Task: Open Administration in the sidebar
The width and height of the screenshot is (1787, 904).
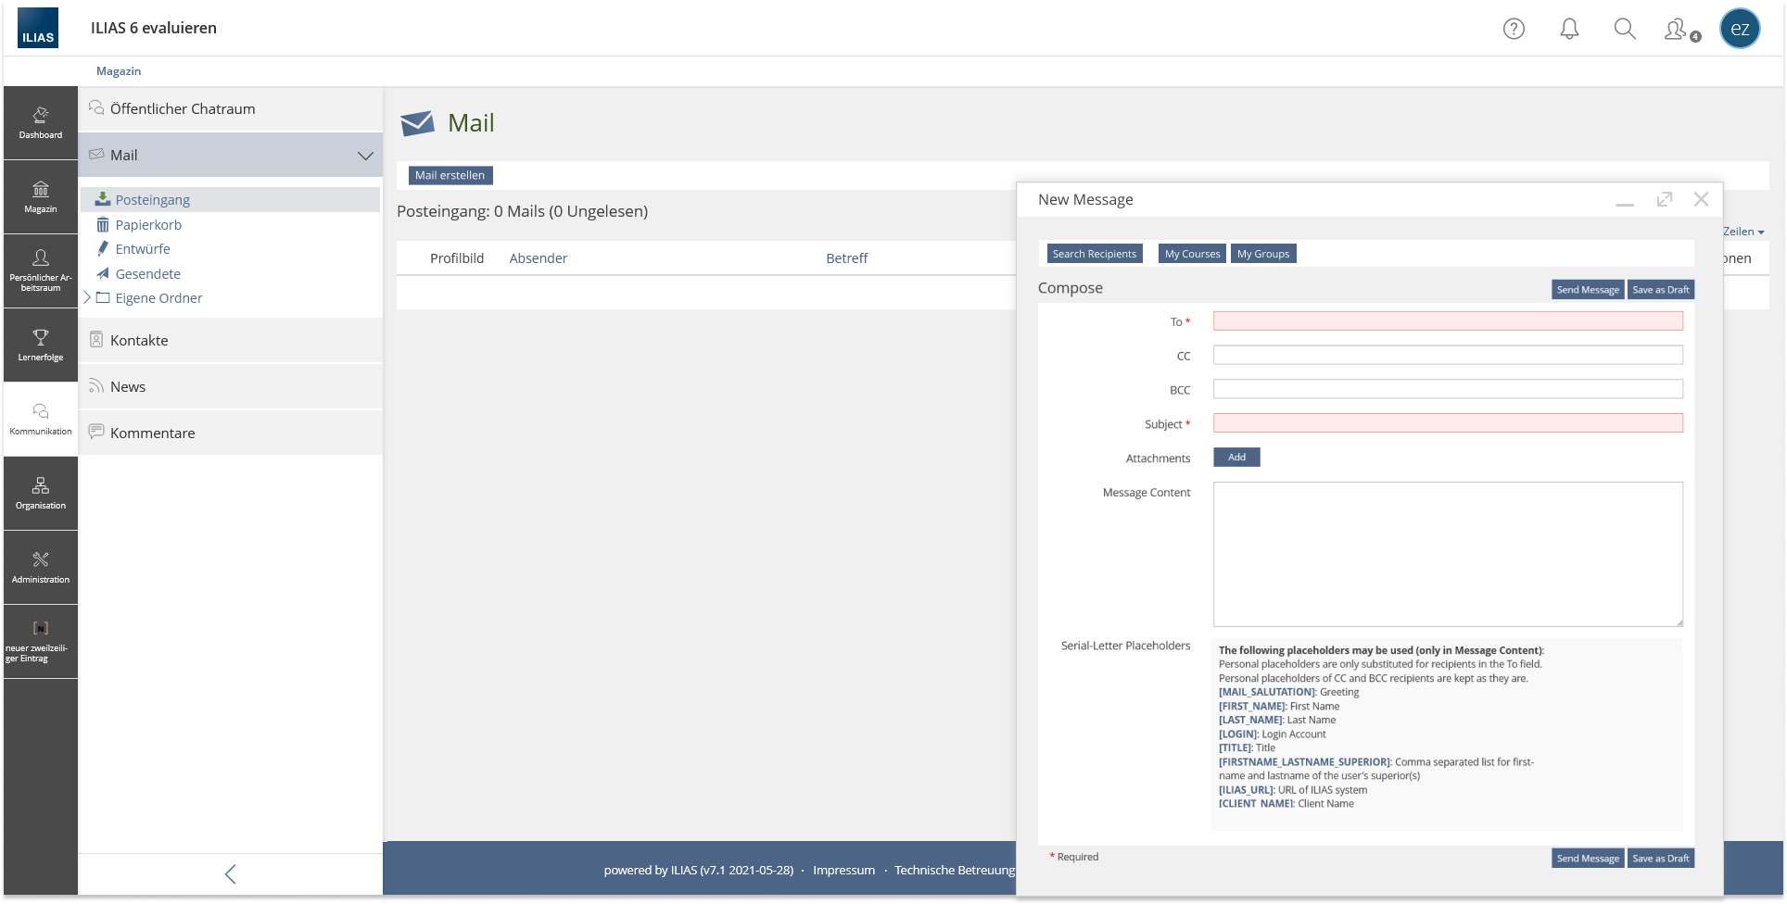Action: coord(41,568)
